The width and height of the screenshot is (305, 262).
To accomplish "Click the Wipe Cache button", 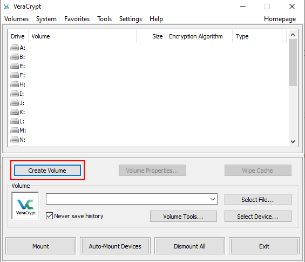I will [257, 171].
